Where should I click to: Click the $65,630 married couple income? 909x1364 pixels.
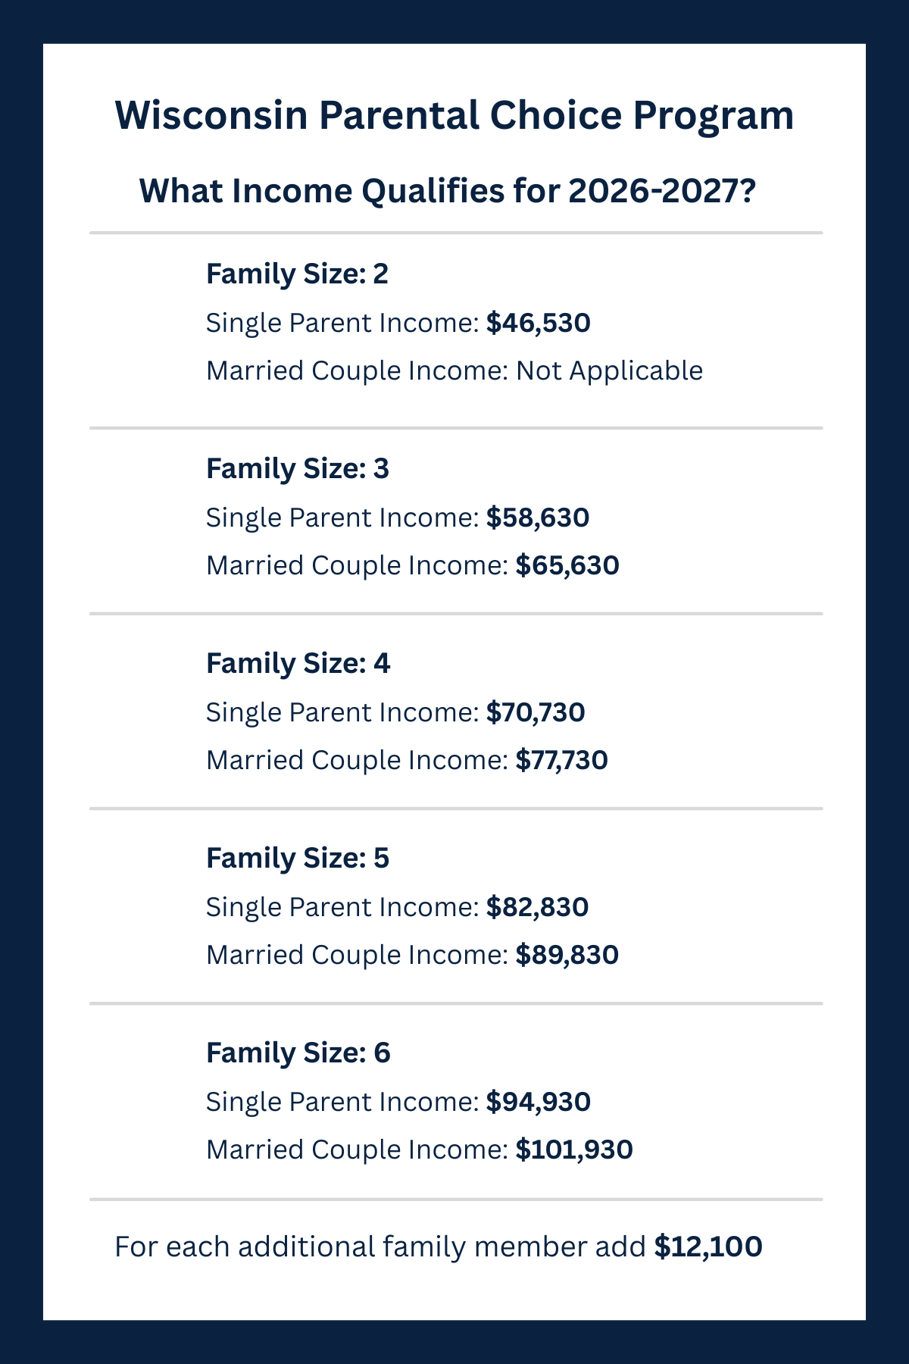click(567, 565)
